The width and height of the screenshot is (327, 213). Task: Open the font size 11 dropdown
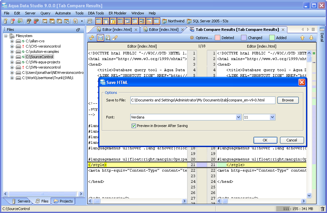(x=272, y=117)
